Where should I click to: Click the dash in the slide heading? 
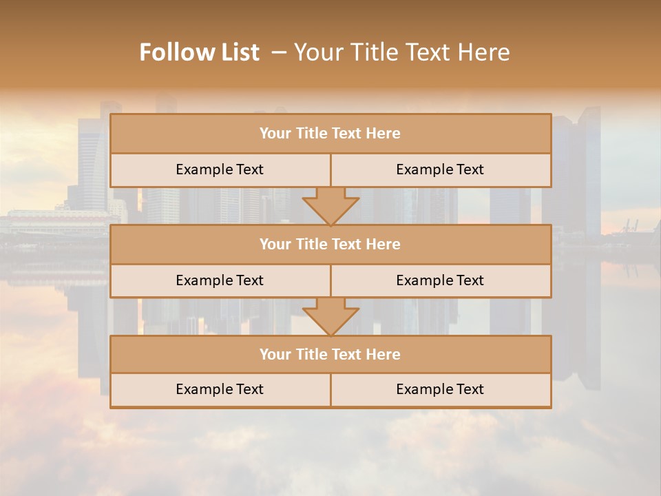tap(278, 52)
